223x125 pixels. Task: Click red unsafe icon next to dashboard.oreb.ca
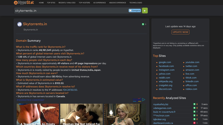194,123
